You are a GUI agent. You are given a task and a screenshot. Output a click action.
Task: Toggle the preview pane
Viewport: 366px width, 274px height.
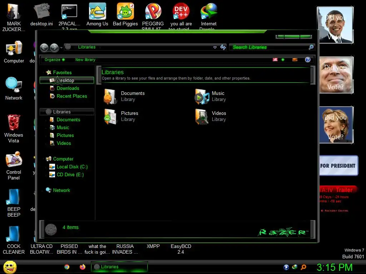click(x=295, y=60)
